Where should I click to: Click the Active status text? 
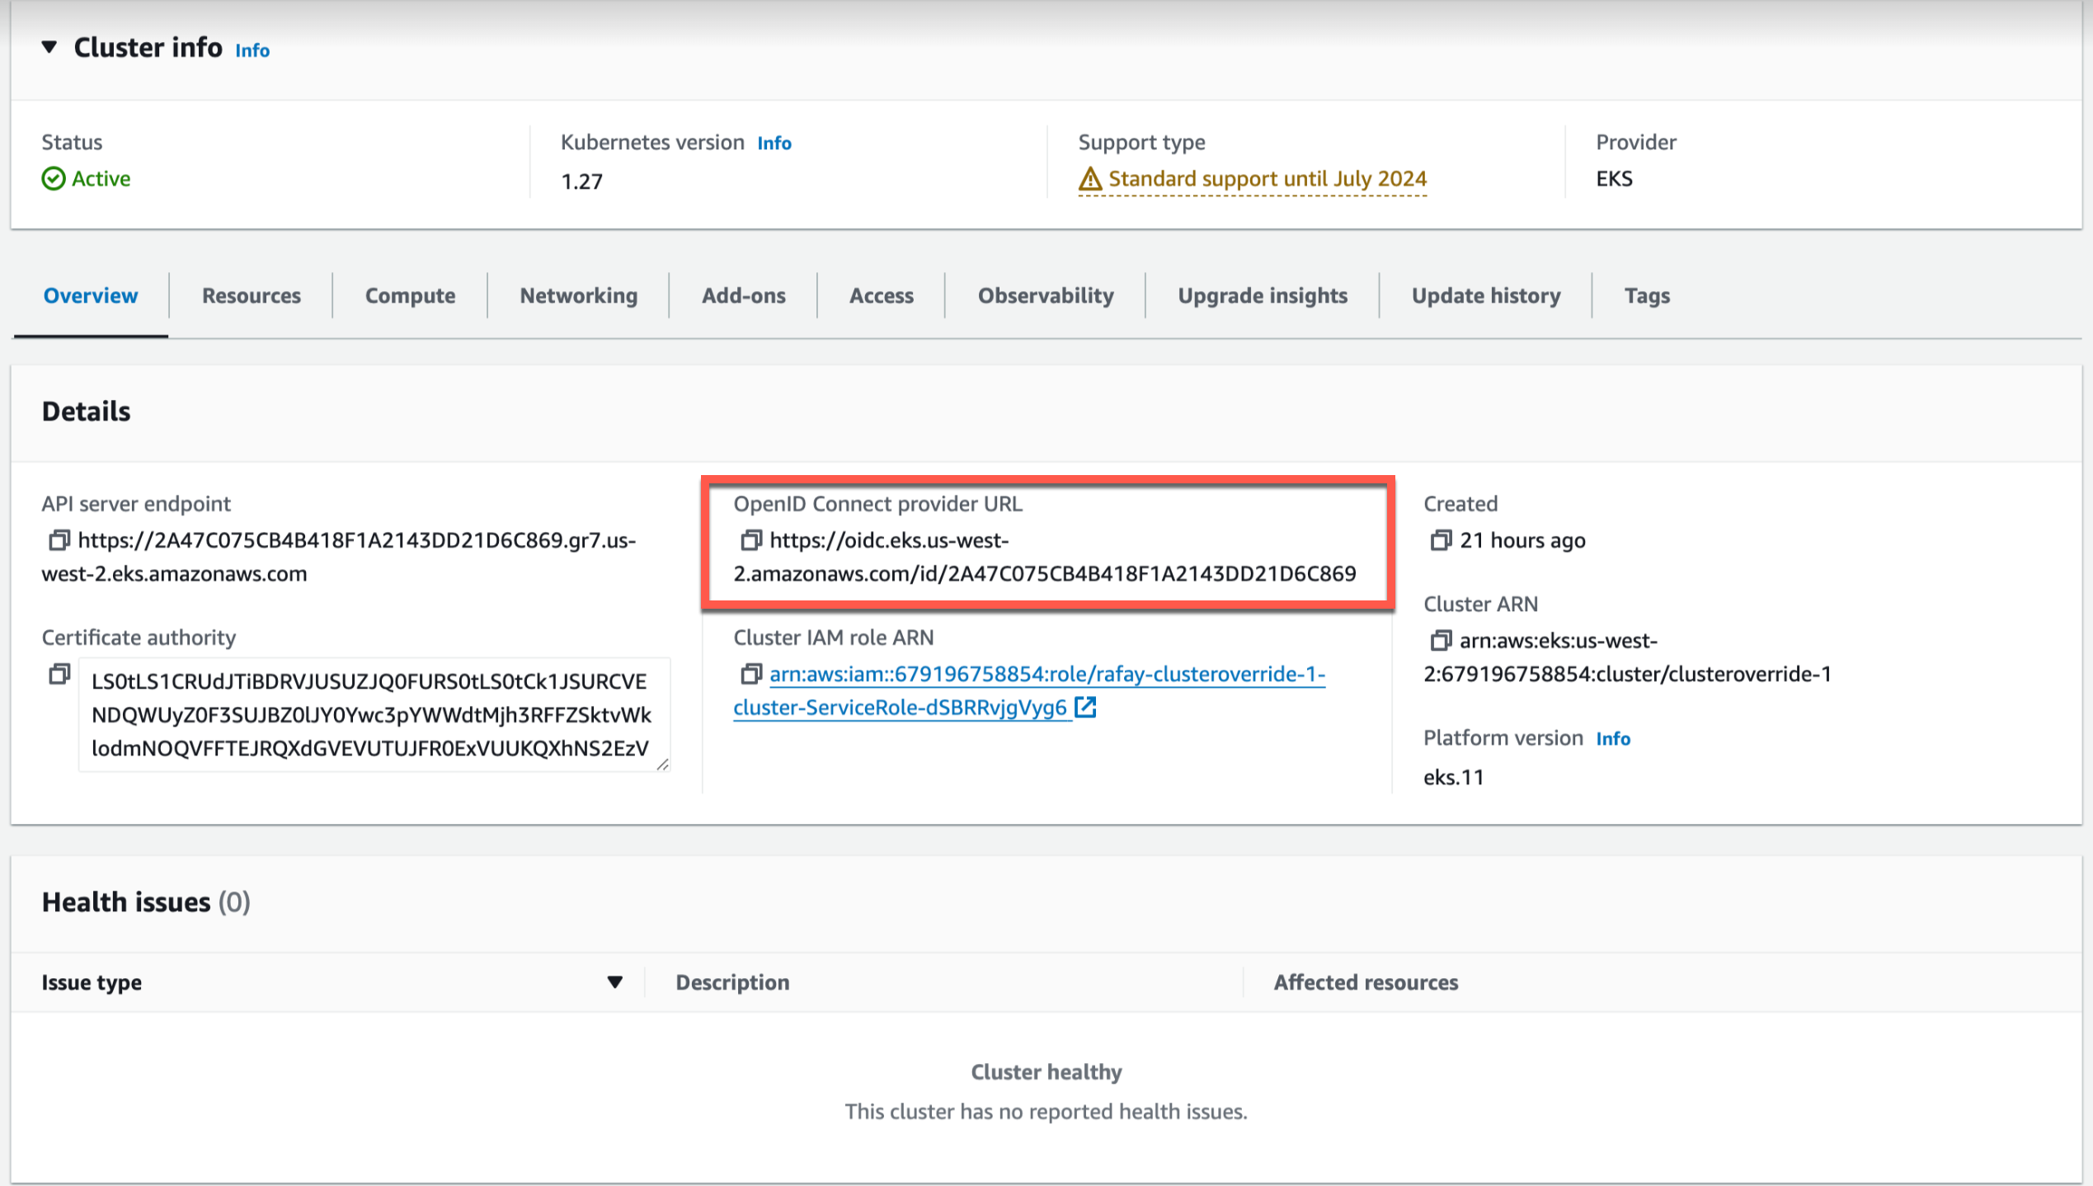(101, 178)
